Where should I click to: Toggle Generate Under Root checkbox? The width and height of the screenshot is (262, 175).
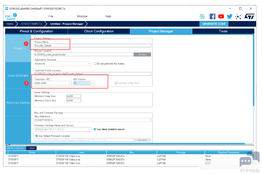click(x=115, y=83)
